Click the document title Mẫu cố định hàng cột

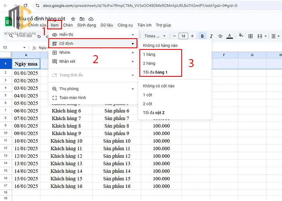41,18
